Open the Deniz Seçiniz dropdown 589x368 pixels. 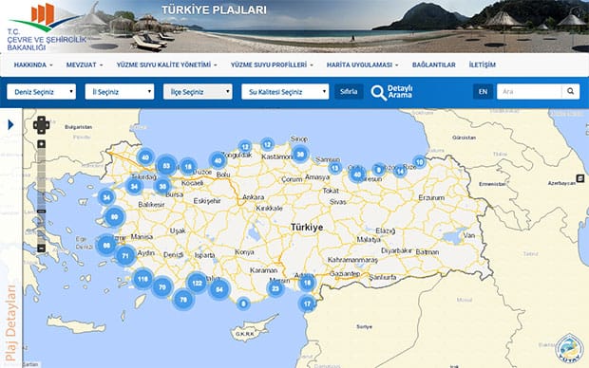(41, 92)
